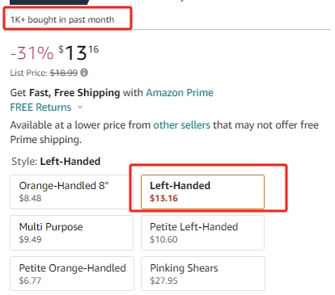This screenshot has width=335, height=295.
Task: Click the 1K+ bought in past month text
Action: click(62, 19)
